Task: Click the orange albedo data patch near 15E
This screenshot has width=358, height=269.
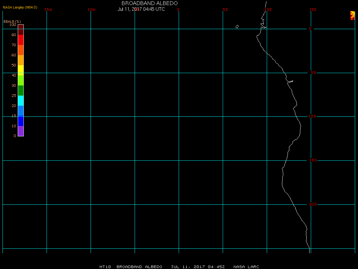Action: coord(353,16)
